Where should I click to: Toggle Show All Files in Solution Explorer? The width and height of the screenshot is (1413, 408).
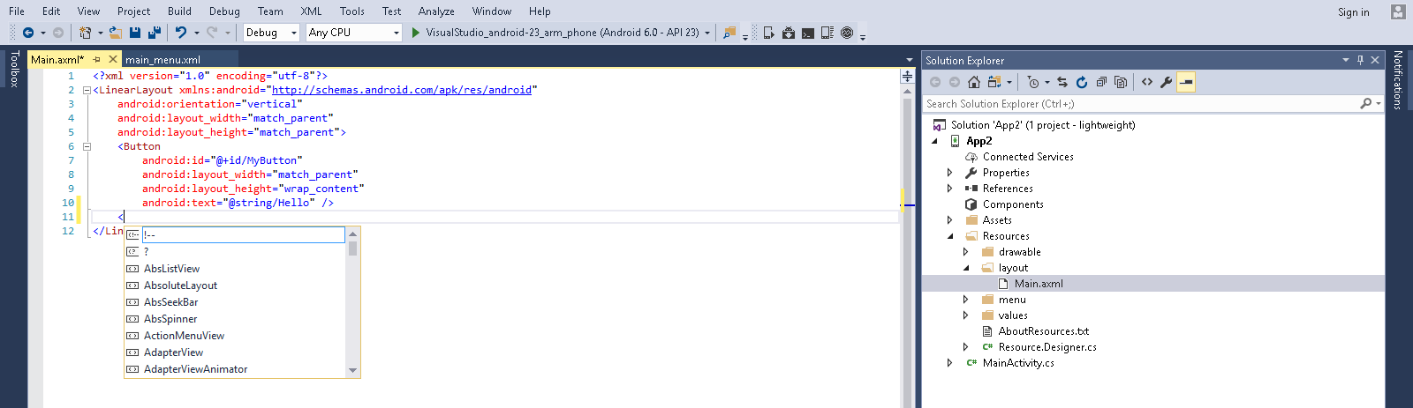[1121, 82]
